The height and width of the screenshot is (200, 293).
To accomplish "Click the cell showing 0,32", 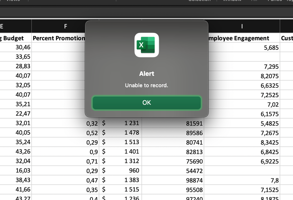I will [65, 123].
